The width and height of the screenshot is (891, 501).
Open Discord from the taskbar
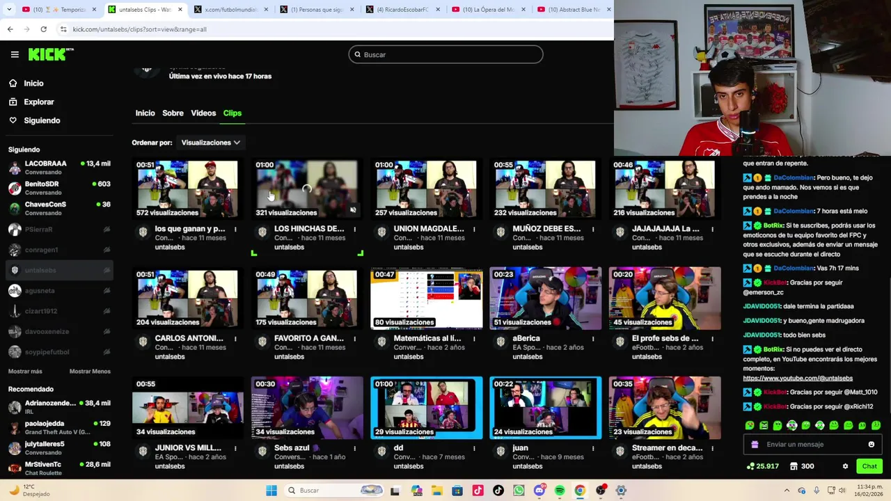click(539, 491)
